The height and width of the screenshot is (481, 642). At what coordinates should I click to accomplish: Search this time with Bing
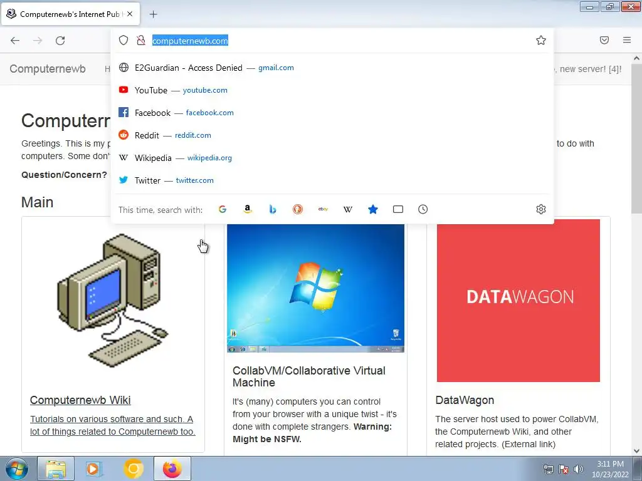click(x=273, y=209)
